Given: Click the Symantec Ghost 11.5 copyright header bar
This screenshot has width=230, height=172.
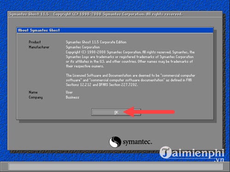Looking at the screenshot, I should point(115,14).
